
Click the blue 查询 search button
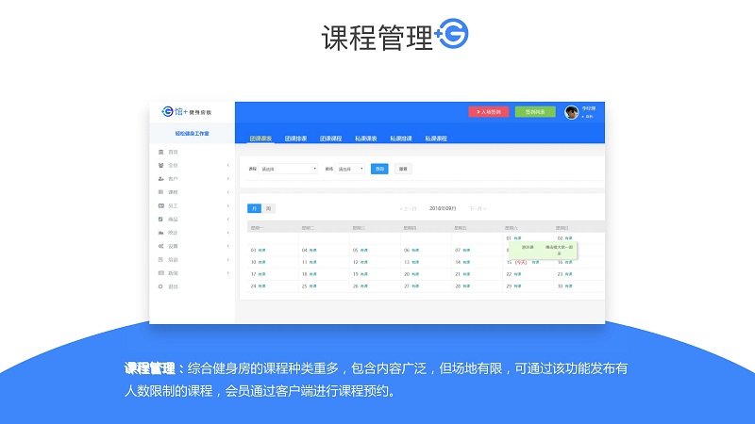coord(379,169)
